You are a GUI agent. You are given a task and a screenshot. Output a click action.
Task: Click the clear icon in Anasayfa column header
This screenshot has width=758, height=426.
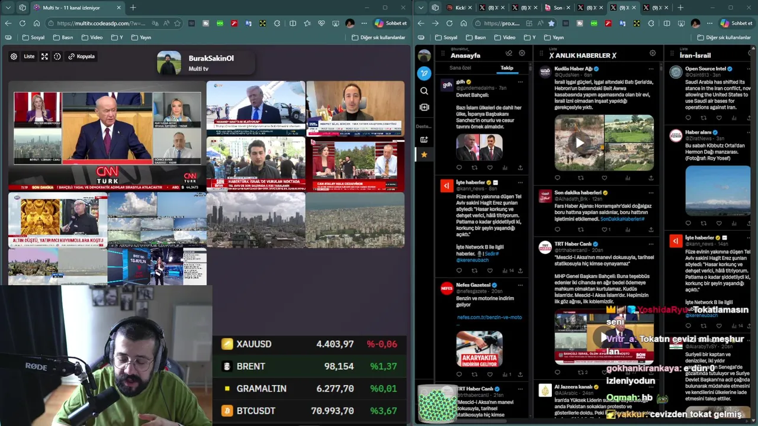pyautogui.click(x=509, y=53)
